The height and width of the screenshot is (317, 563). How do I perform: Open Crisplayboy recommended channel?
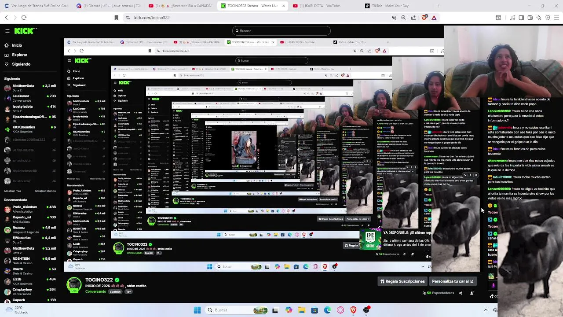[x=30, y=291]
